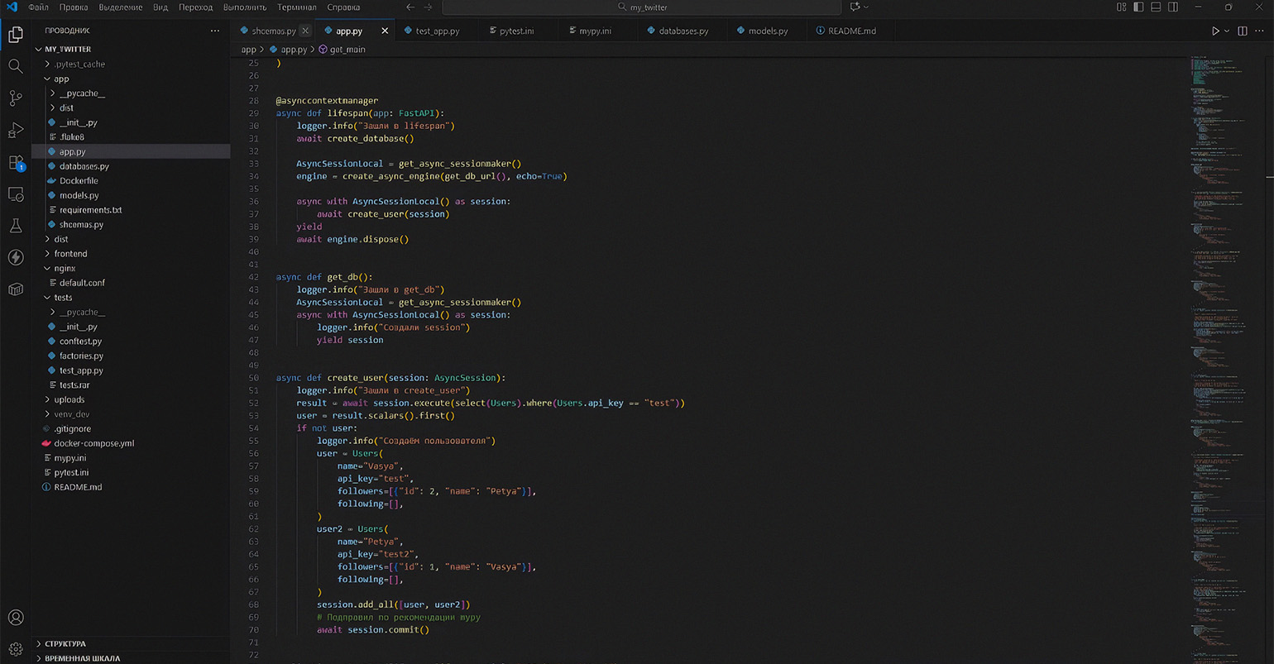Open the Search view in activity bar
Screen dimensions: 1274x664
[15, 66]
